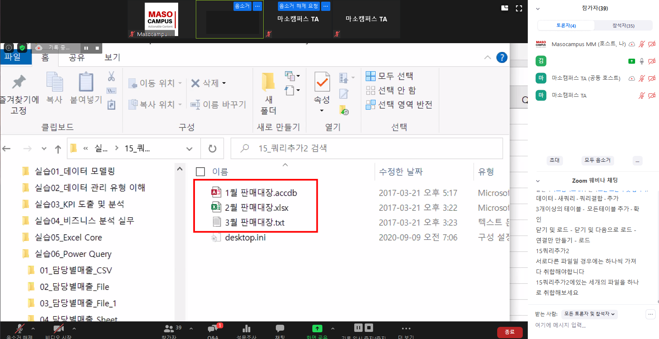
Task: Click the scissors Cut icon
Action: (x=111, y=76)
